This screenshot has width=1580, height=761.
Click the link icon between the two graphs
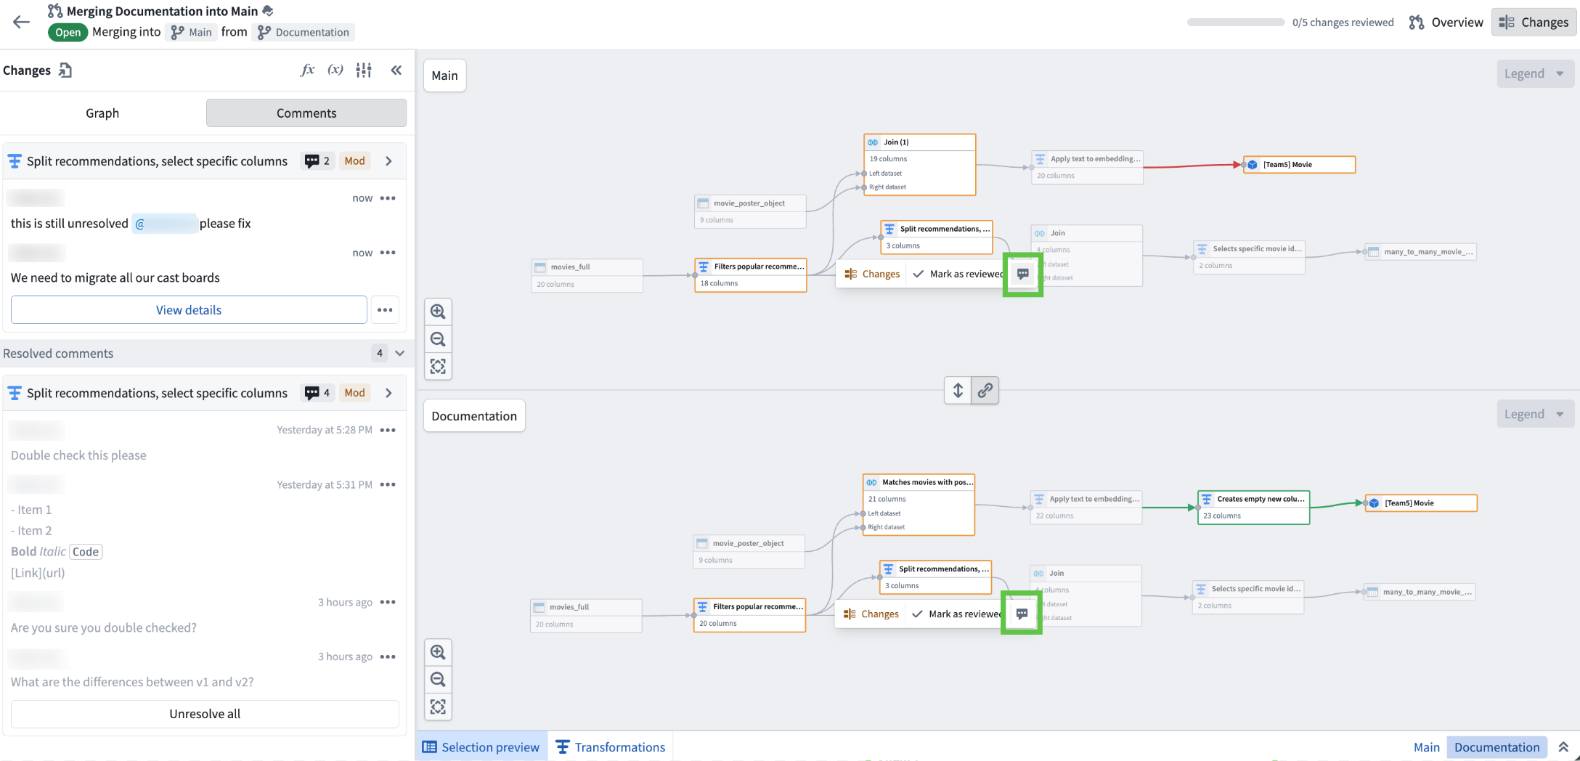985,390
